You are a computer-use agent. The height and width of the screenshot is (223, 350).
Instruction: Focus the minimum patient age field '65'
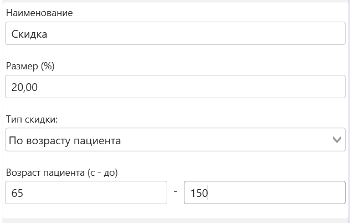86,193
